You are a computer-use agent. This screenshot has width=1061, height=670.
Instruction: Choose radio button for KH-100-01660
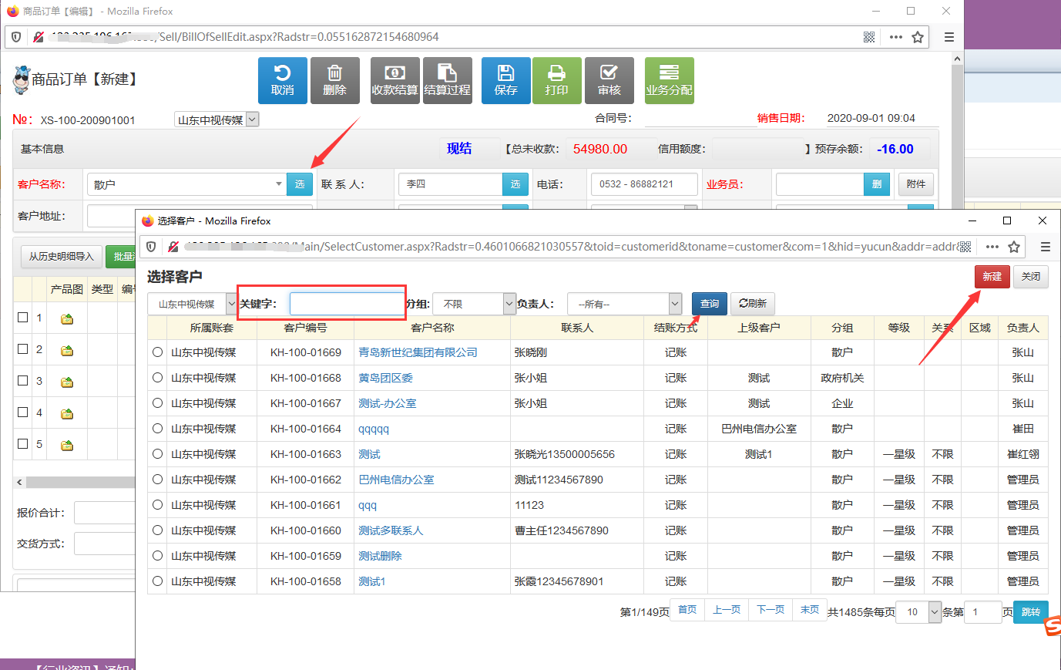tap(158, 530)
